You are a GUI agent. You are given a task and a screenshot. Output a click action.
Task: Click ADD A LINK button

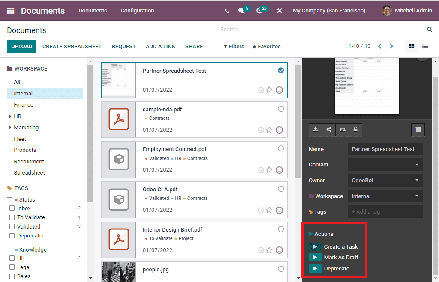160,47
